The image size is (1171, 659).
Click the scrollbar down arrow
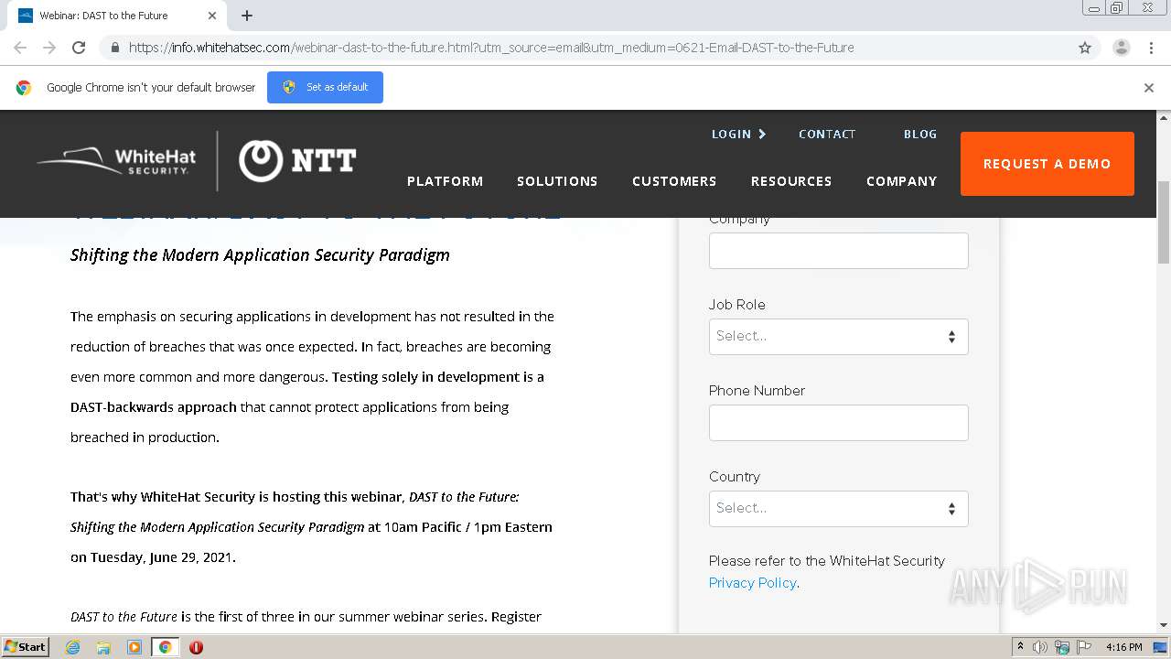1164,625
